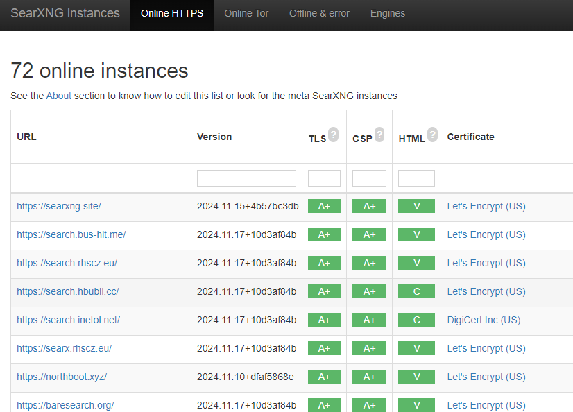Click TLS A+ badge for search.bus-hit.me
Screen dimensions: 573x412
coord(324,234)
